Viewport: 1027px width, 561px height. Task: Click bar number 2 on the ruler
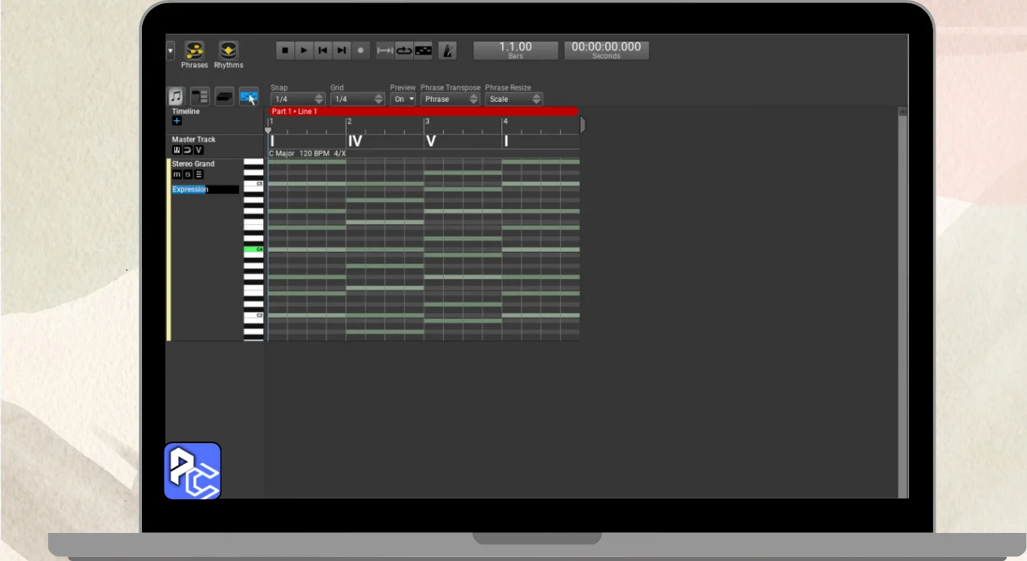pos(350,122)
